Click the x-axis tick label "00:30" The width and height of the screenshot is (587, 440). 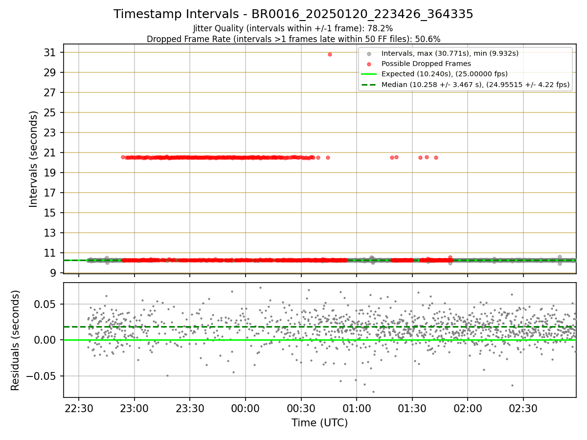301,408
